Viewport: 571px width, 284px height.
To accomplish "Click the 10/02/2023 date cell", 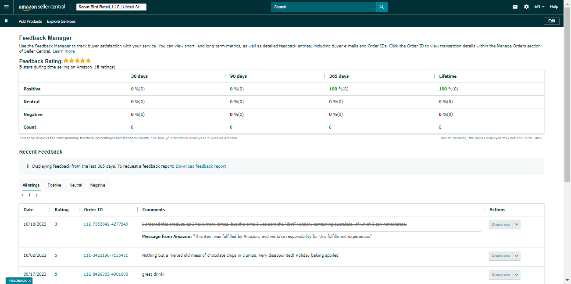I will point(35,255).
